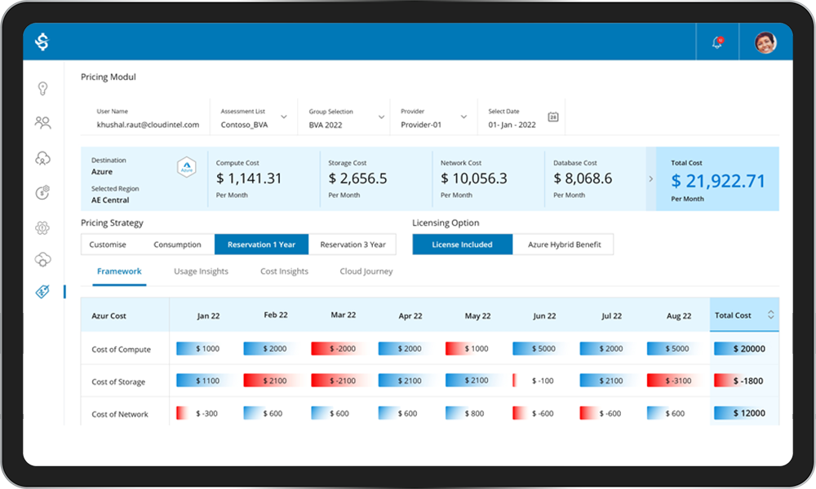Viewport: 816px width, 489px height.
Task: Switch to Framework tab
Action: pos(119,271)
